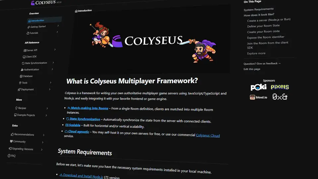This screenshot has height=179, width=318.
Task: Click the Database icon in sidebar
Action: pos(21,76)
